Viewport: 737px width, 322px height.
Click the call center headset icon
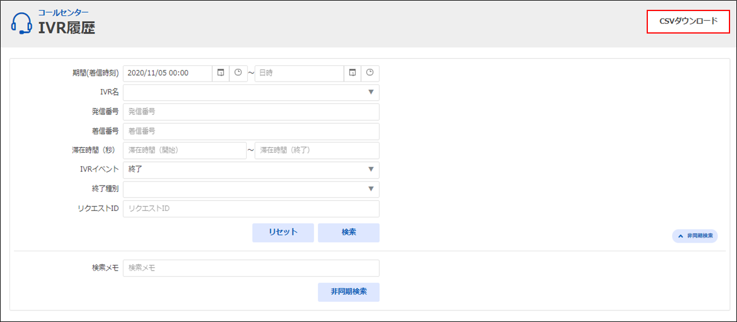(21, 24)
